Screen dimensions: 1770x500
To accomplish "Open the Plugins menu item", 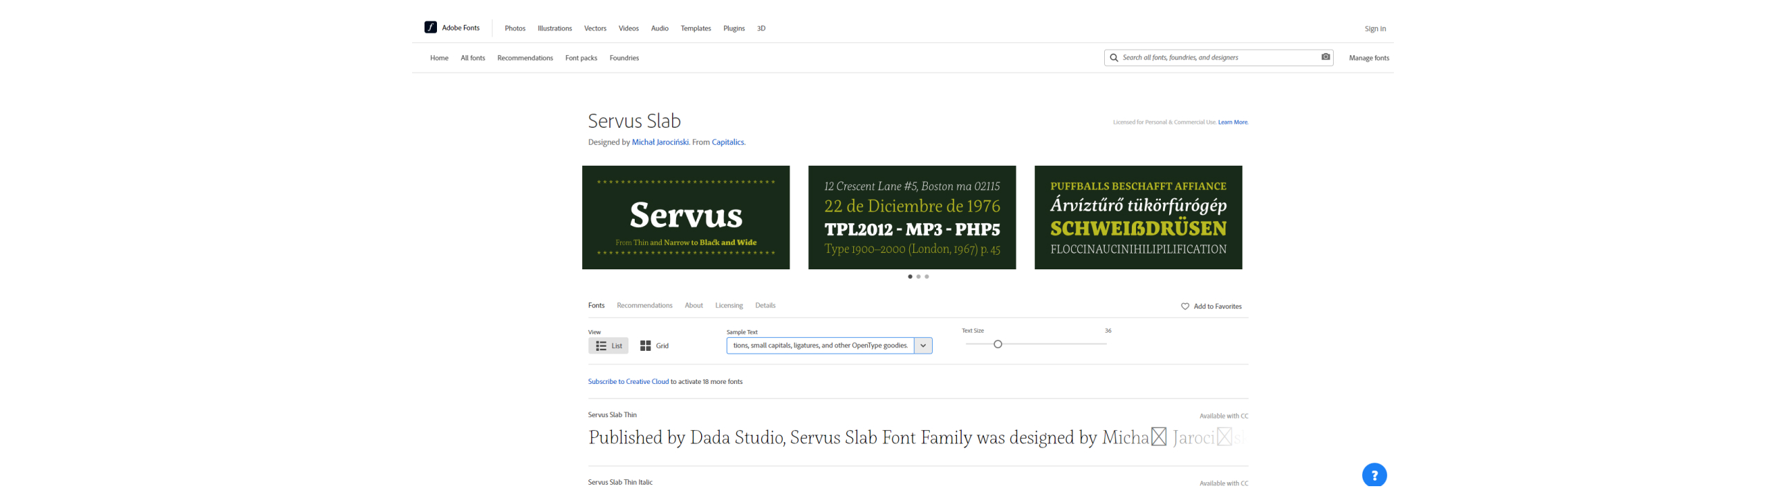I will point(734,28).
